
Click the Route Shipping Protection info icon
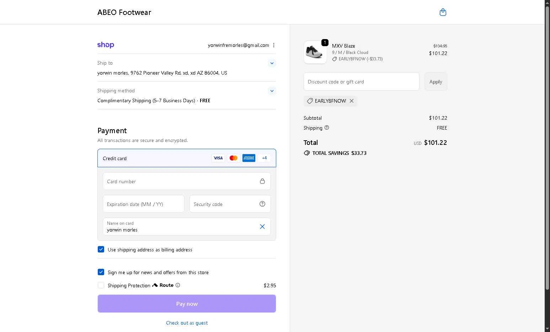178,285
